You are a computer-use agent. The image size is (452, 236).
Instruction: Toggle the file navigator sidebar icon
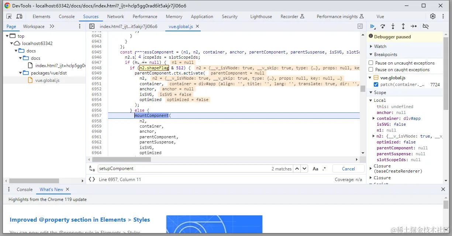click(92, 27)
